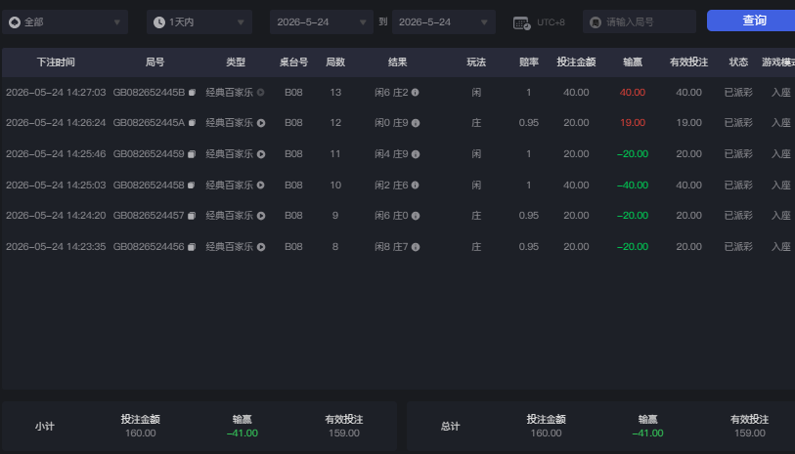Click the icon beside 全部 filter
Image resolution: width=795 pixels, height=454 pixels.
pos(15,22)
